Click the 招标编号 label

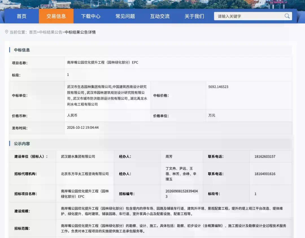[x=127, y=194]
